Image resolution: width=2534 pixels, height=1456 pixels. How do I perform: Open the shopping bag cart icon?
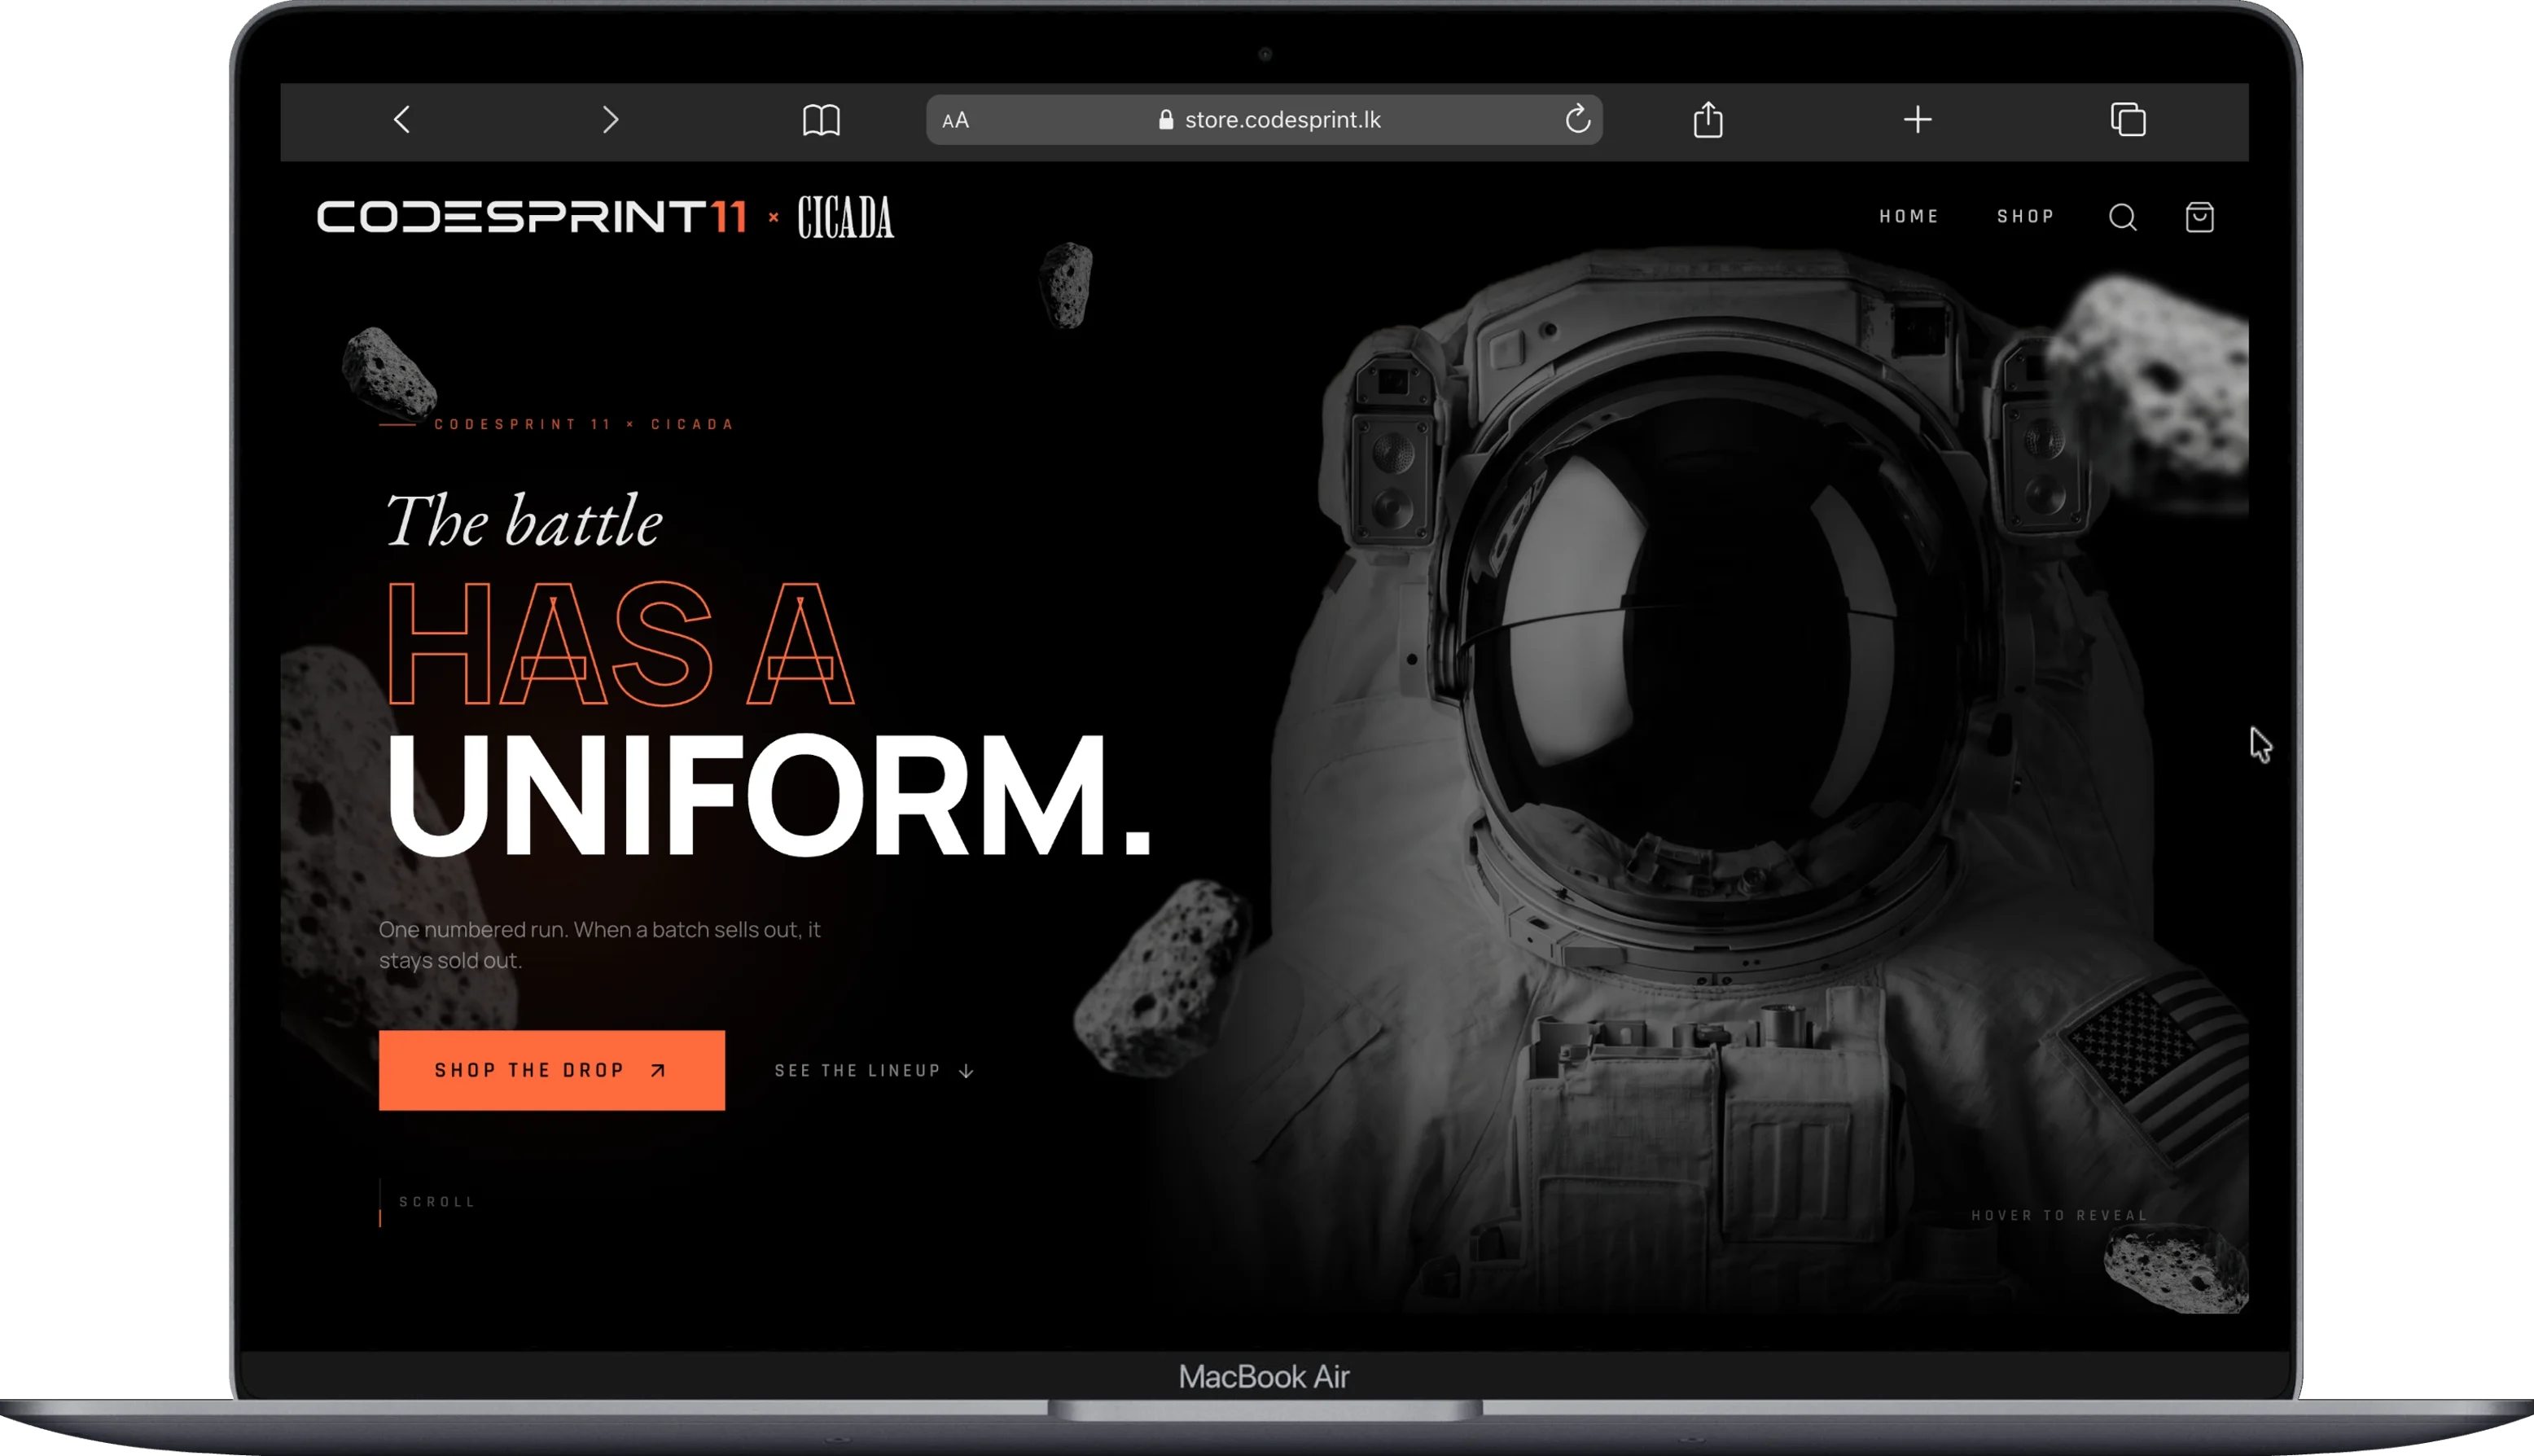pyautogui.click(x=2199, y=217)
